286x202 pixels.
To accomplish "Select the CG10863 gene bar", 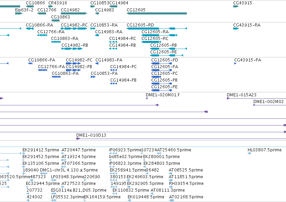I will point(55,20).
